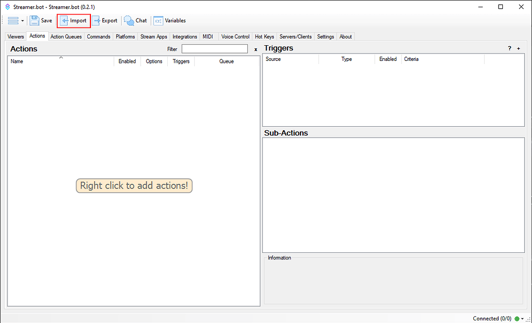Switch to the Settings tab
The height and width of the screenshot is (323, 532).
click(x=325, y=36)
